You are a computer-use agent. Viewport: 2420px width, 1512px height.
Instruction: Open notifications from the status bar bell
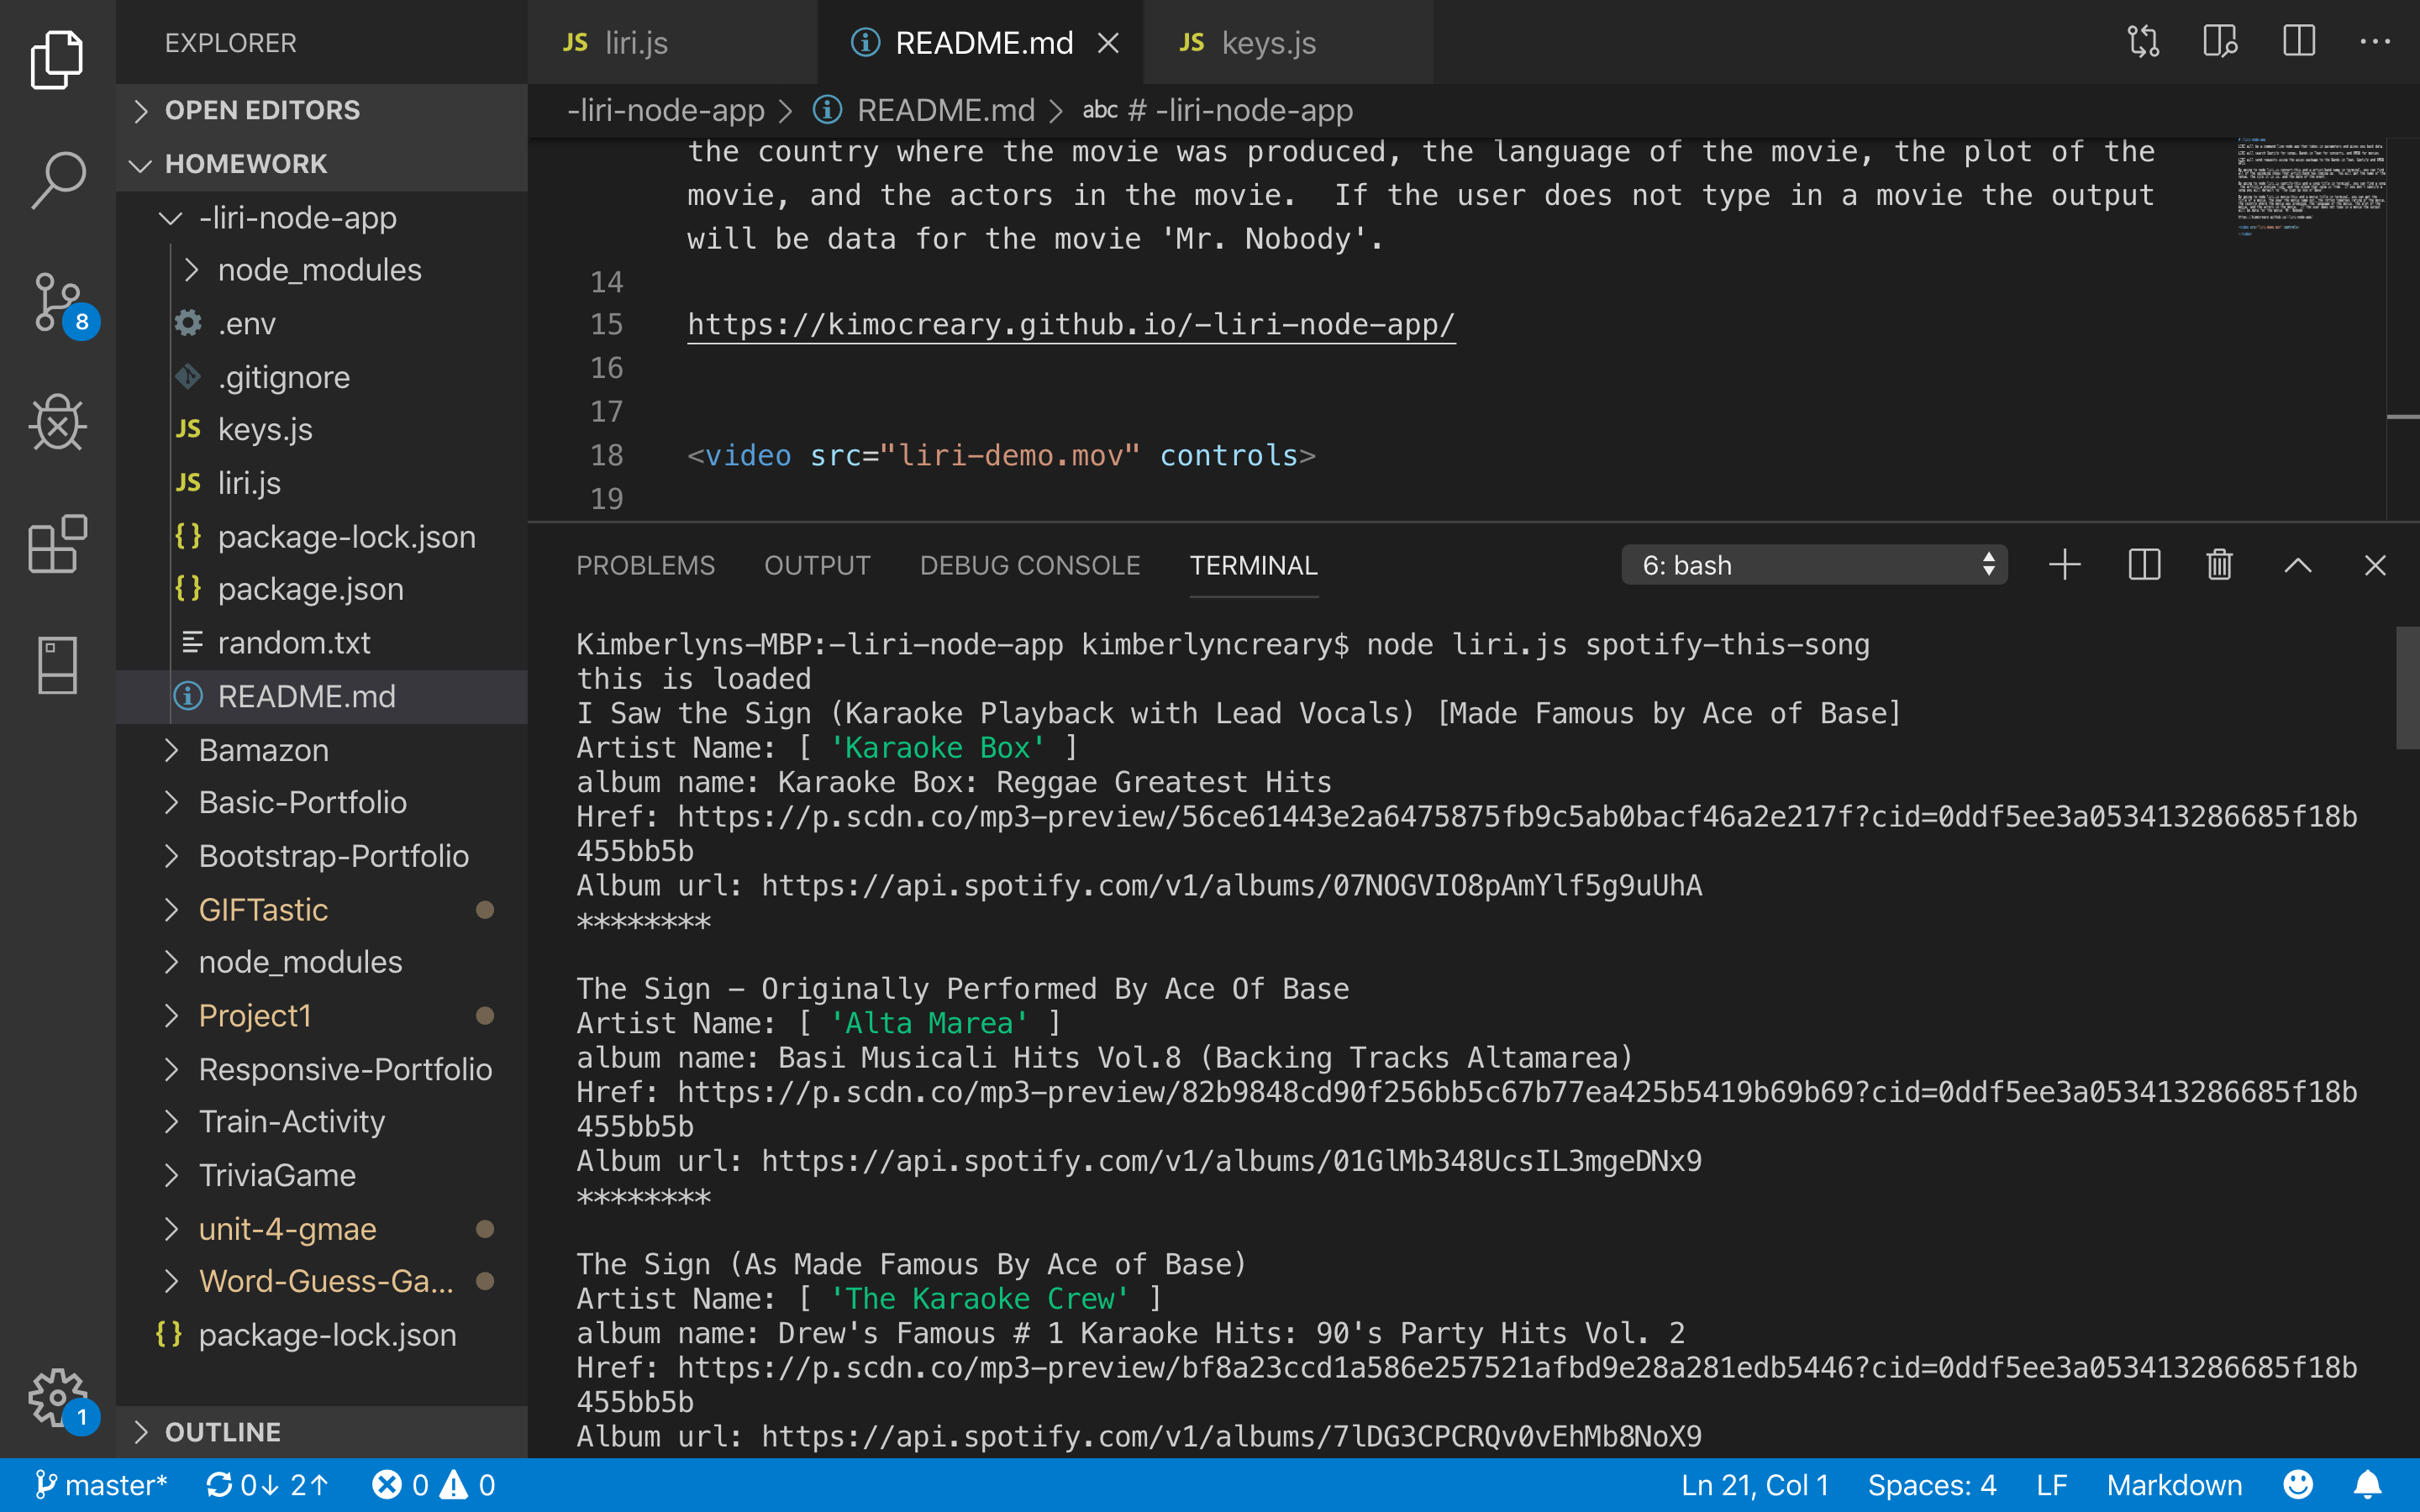[x=2368, y=1485]
